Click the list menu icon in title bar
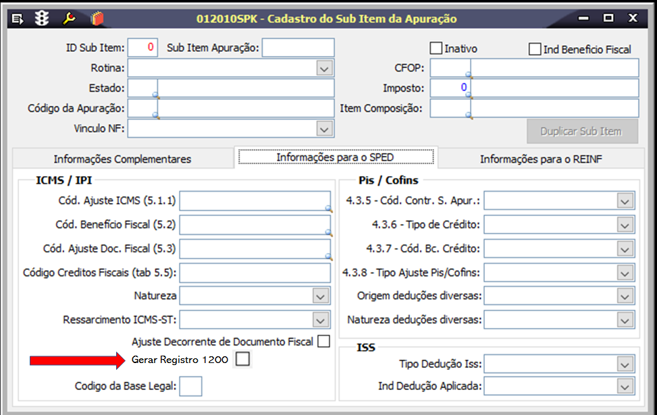The image size is (657, 415). pyautogui.click(x=17, y=19)
